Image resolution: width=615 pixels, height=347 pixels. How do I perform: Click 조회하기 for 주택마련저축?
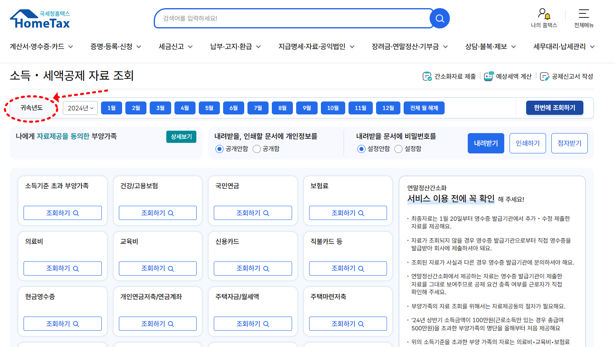click(x=348, y=324)
